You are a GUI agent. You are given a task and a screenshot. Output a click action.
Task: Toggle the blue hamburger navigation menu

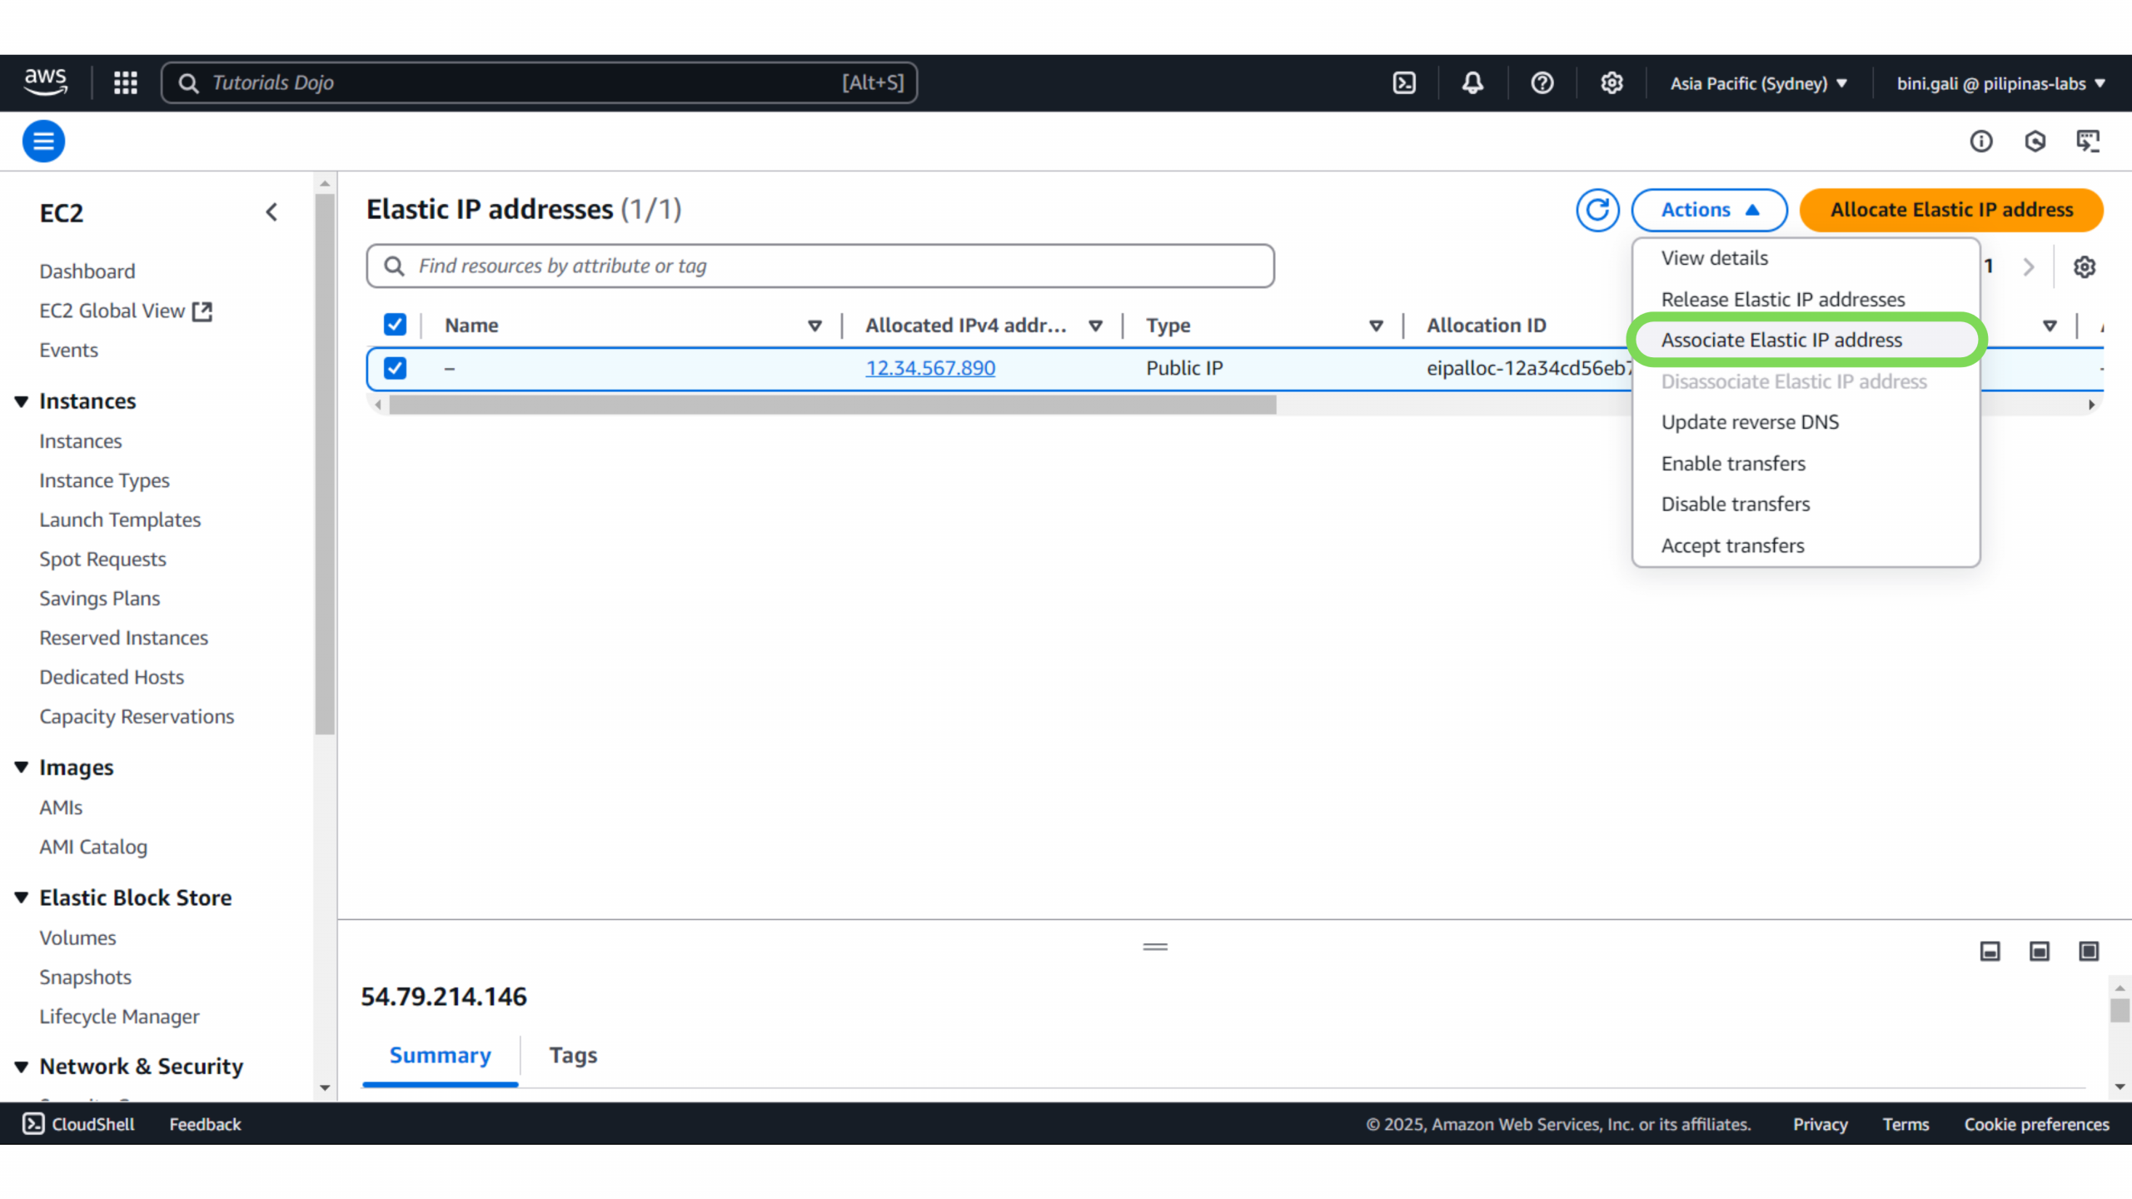pos(43,141)
